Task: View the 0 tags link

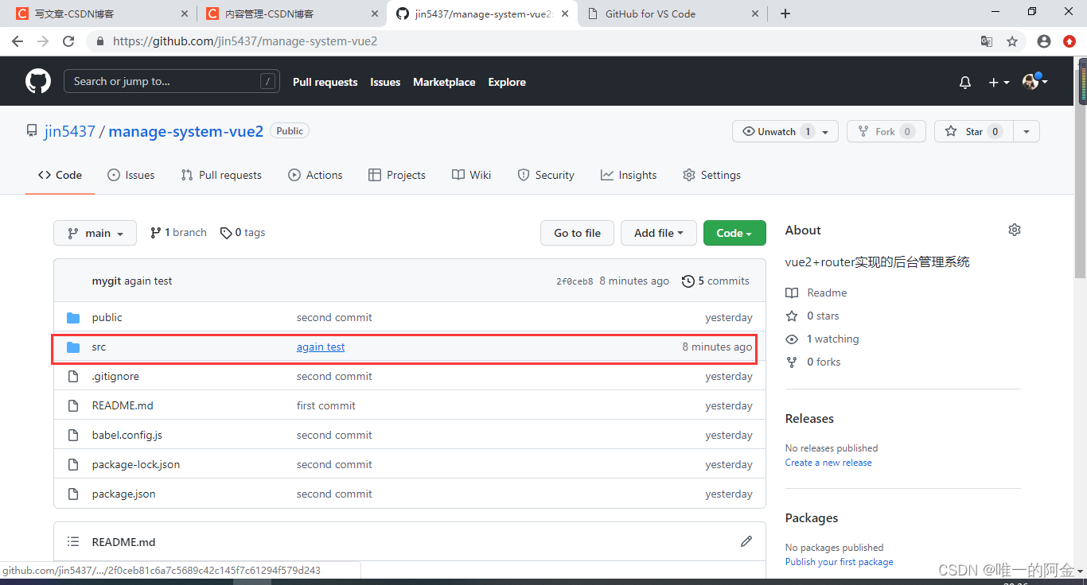Action: pyautogui.click(x=243, y=233)
